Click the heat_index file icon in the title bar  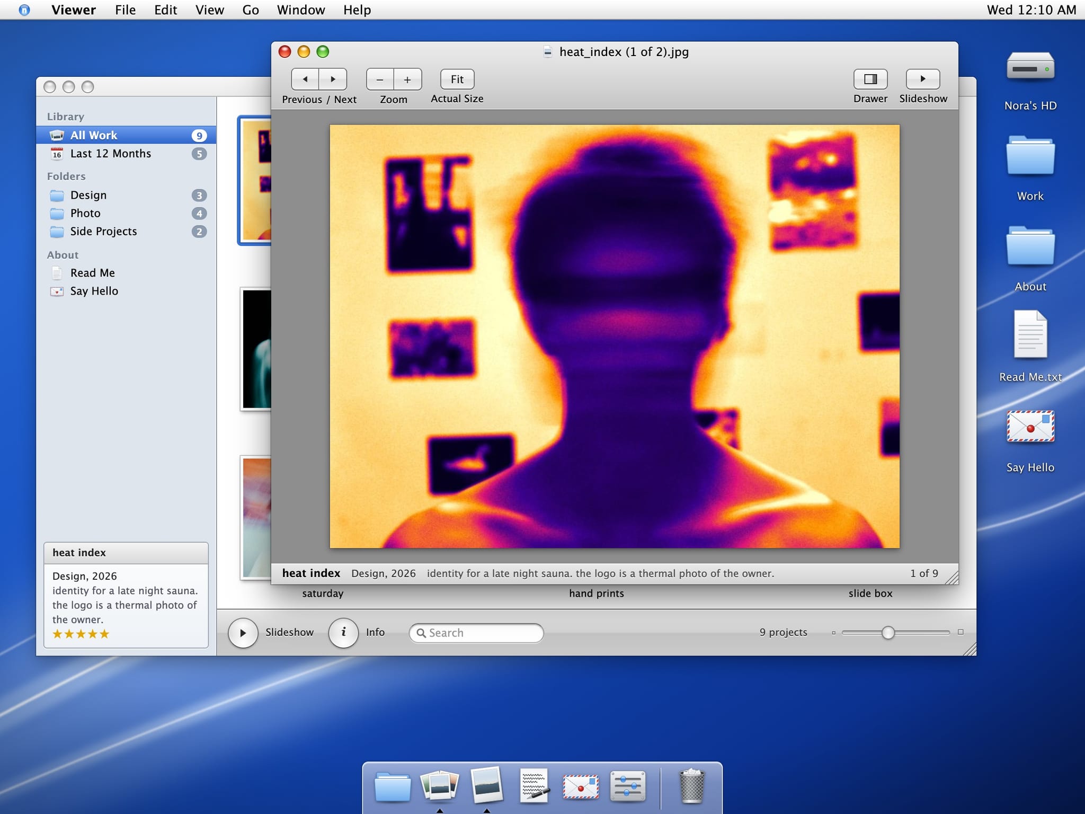tap(548, 52)
